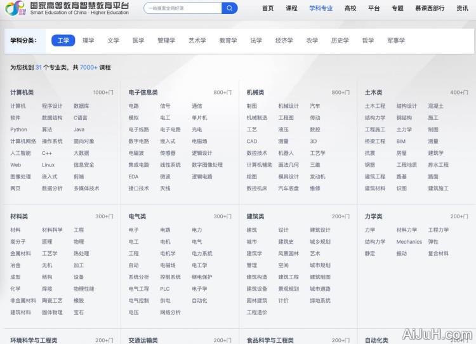This screenshot has width=476, height=344.
Task: Click the 继电保护 keyword link
Action: click(202, 277)
